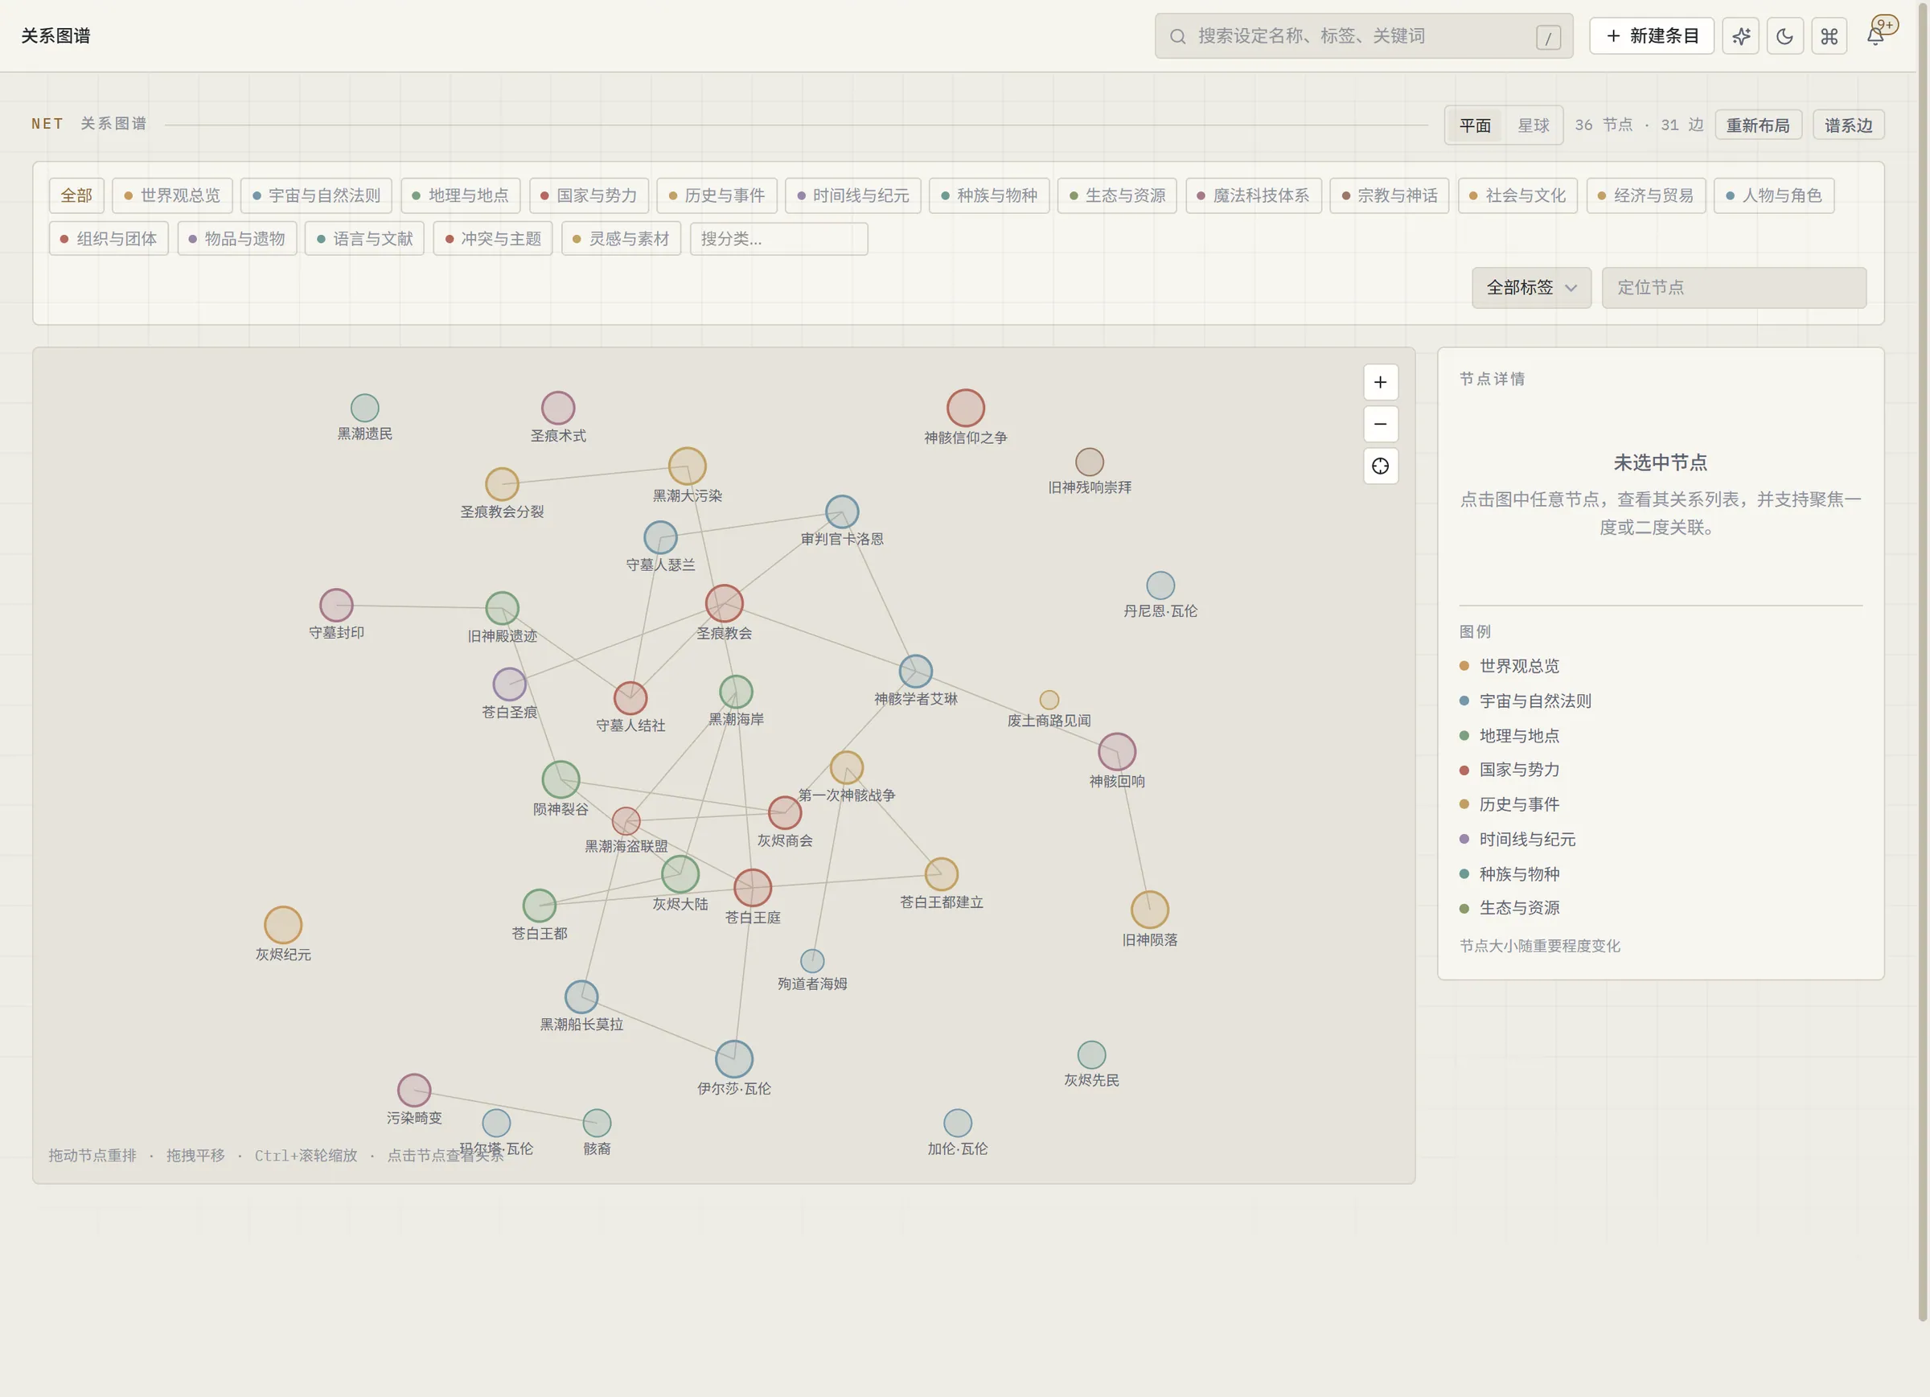The height and width of the screenshot is (1397, 1930).
Task: Click the 重新布局 button
Action: click(x=1758, y=125)
